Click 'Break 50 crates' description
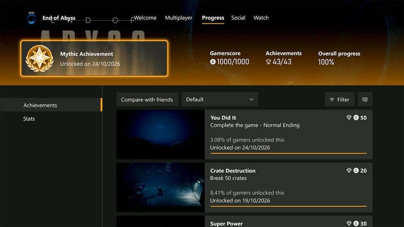Viewport: 404px width, 227px height. pos(228,178)
